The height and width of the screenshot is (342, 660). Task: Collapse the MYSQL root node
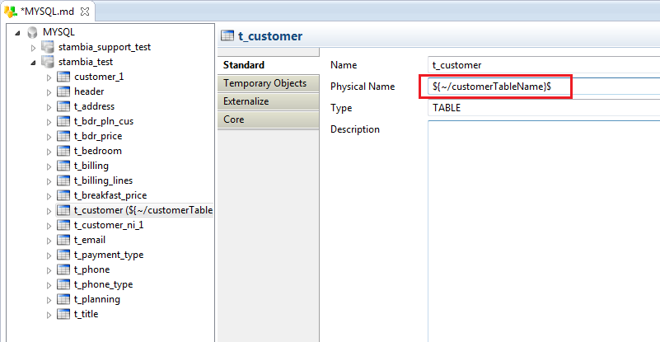(x=18, y=32)
